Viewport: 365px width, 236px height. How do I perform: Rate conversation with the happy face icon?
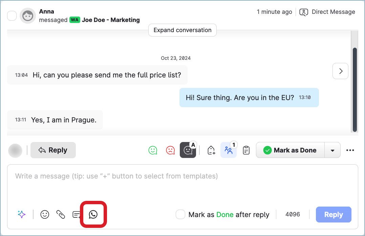click(153, 150)
